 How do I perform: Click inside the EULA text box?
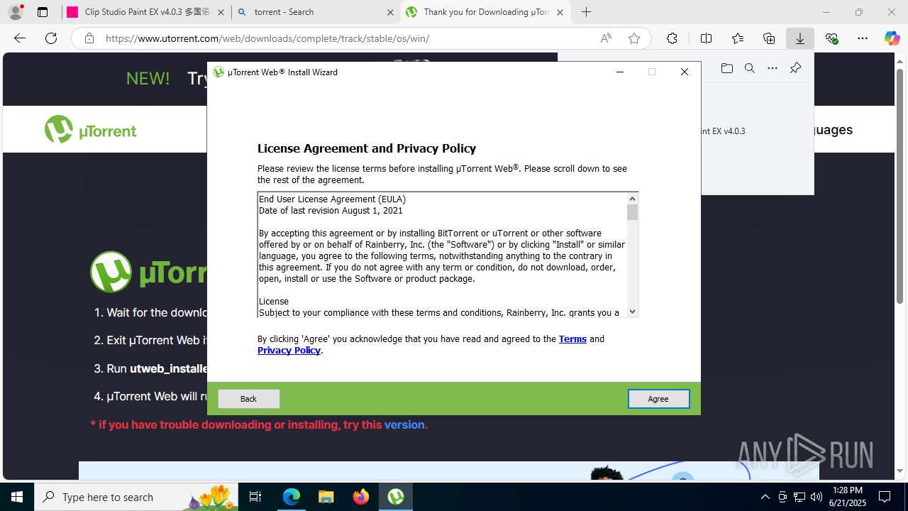pyautogui.click(x=442, y=255)
